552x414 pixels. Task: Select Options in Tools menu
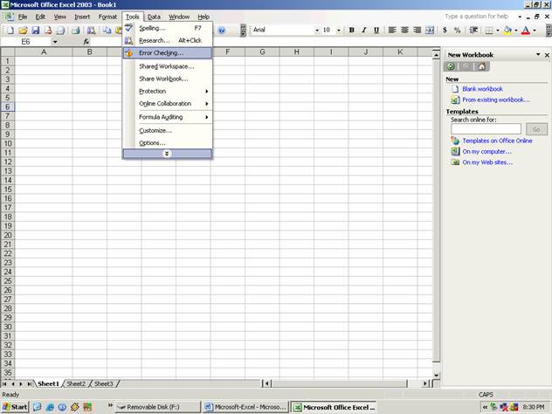pyautogui.click(x=167, y=143)
